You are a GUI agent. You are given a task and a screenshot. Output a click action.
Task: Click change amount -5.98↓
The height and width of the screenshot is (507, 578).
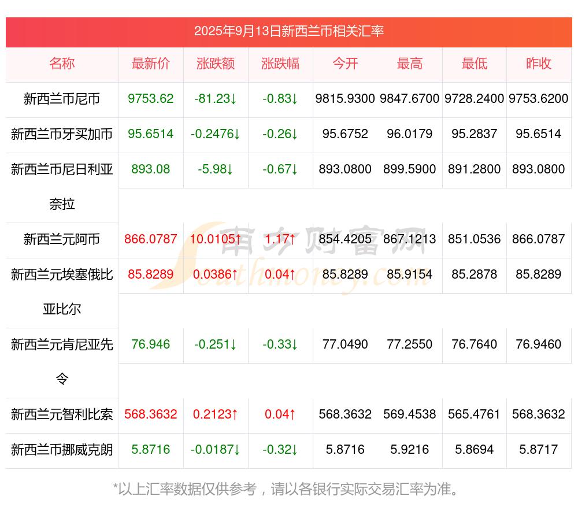(216, 169)
